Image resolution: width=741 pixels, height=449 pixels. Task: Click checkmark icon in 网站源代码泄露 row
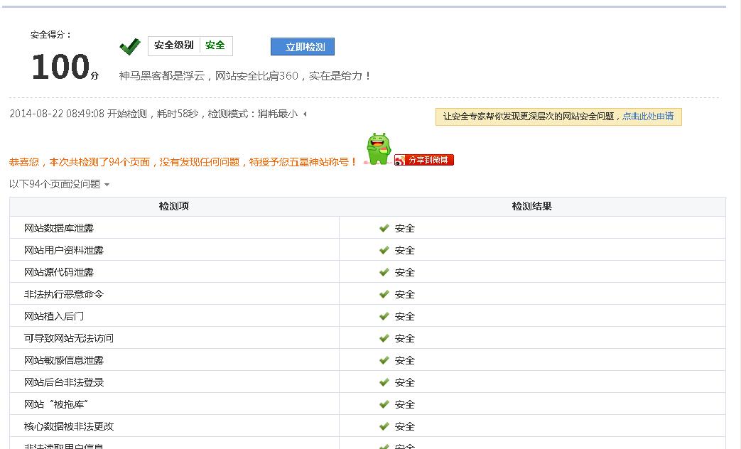pos(384,272)
